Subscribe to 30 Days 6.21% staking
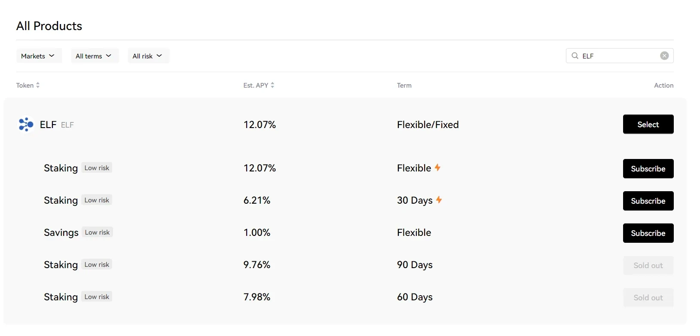The width and height of the screenshot is (700, 336). click(x=648, y=201)
